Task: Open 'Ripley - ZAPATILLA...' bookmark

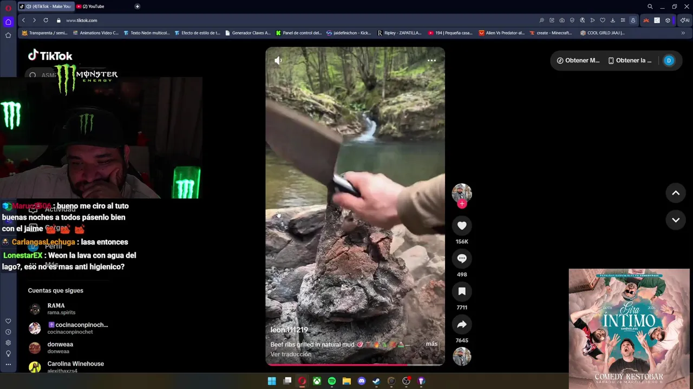Action: pyautogui.click(x=400, y=33)
